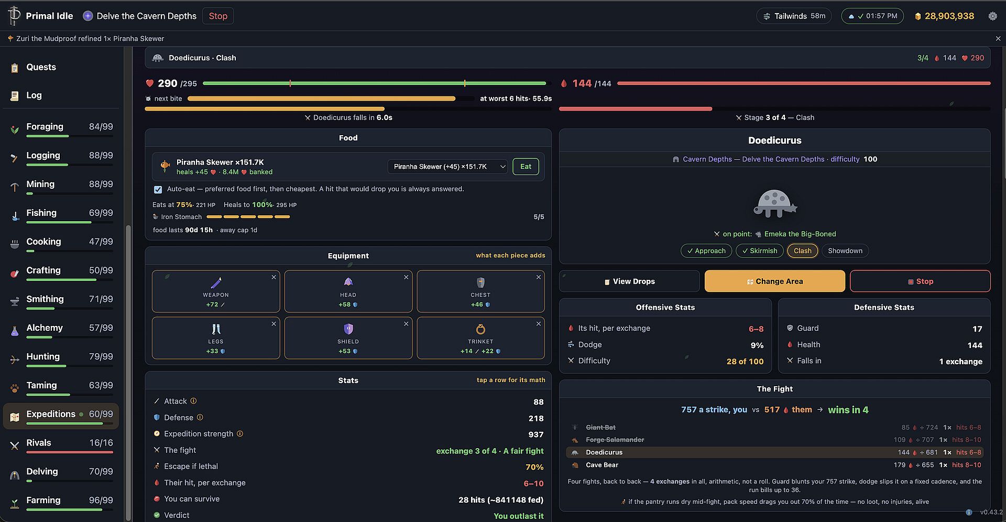Remove the Weapon equipment piece
The height and width of the screenshot is (522, 1006).
pyautogui.click(x=274, y=277)
